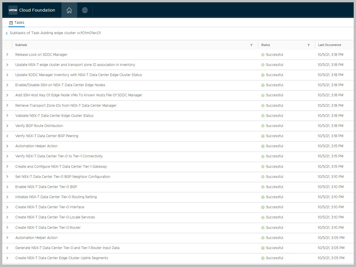356x267 pixels.
Task: Expand Enable NSX-T Data Center Tier-0 BGP row
Action: pos(7,187)
